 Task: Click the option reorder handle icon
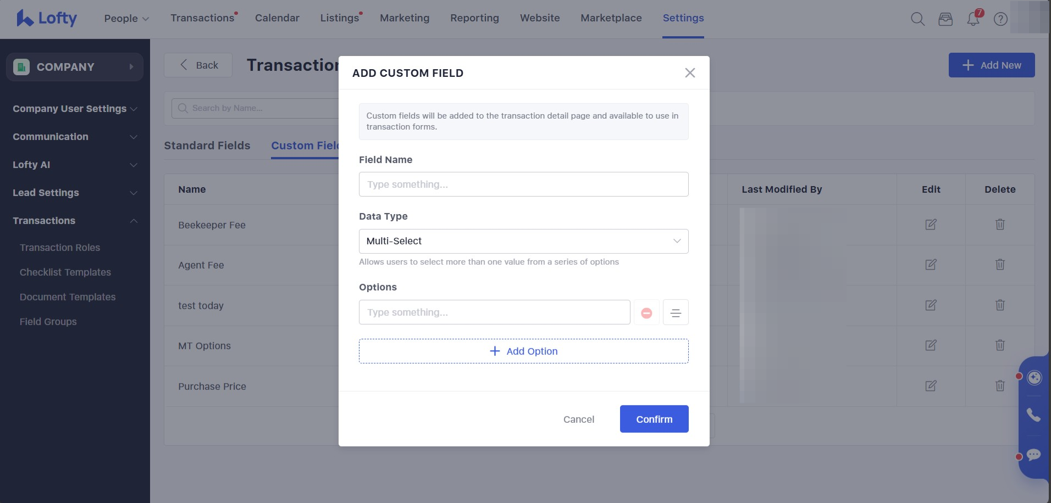[676, 312]
